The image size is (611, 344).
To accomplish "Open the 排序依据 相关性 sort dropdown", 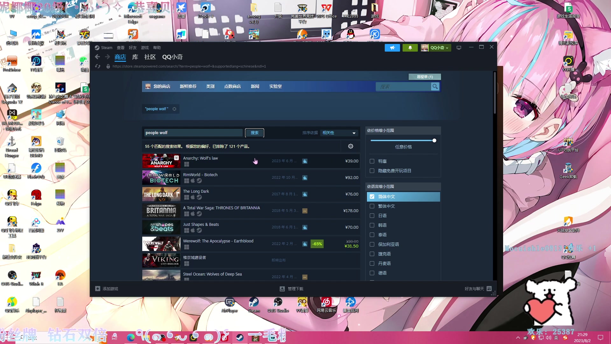I will point(339,133).
